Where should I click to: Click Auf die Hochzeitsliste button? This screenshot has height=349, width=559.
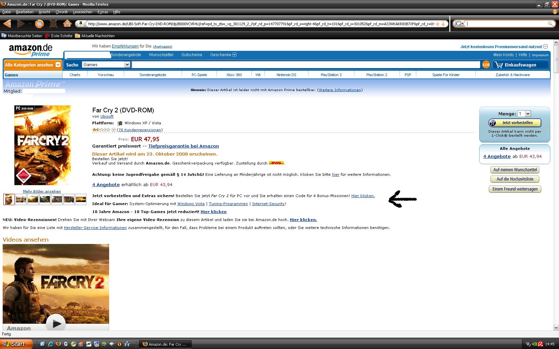515,179
